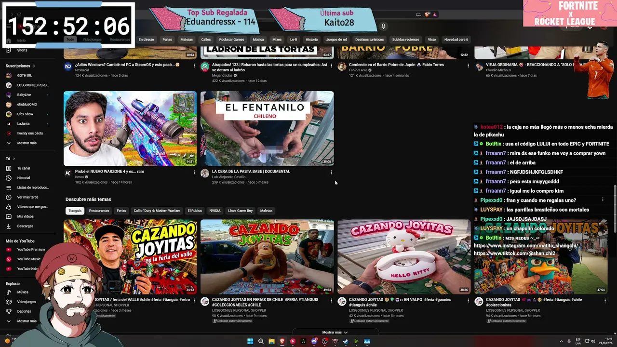Select the Ferias filter chip at top
This screenshot has width=617, height=347.
[x=167, y=40]
